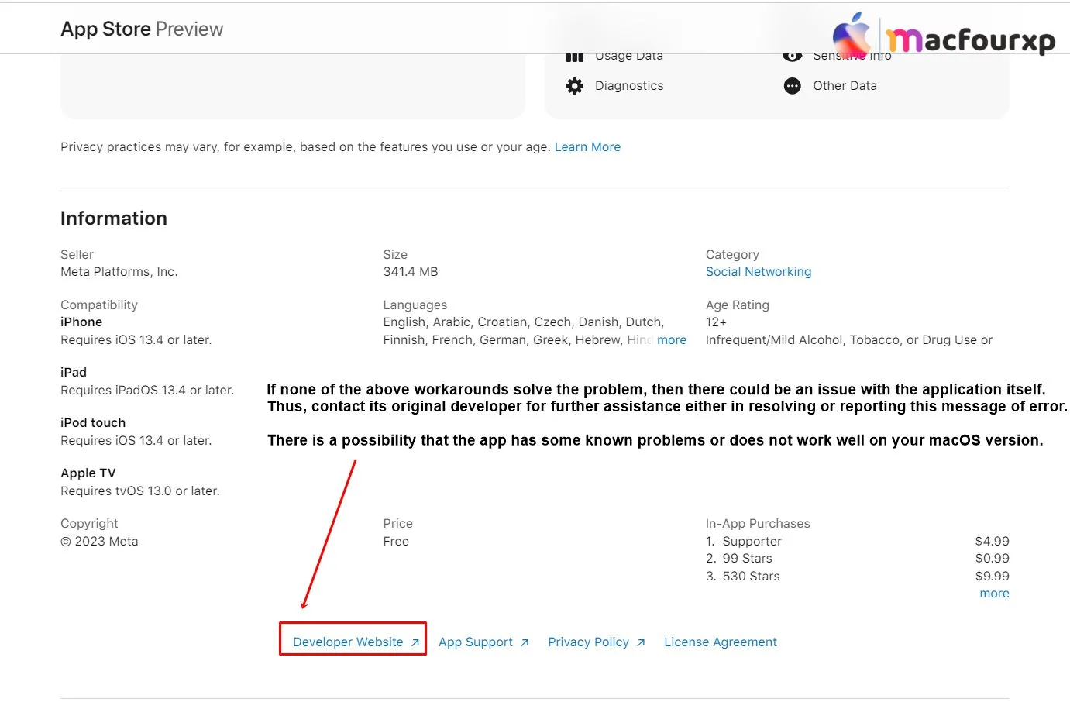1070x716 pixels.
Task: Select the 12+ age rating
Action: (716, 322)
